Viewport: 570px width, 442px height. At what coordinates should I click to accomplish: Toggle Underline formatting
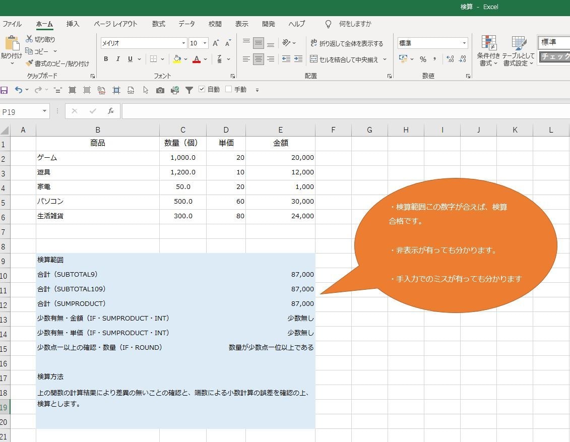point(130,59)
